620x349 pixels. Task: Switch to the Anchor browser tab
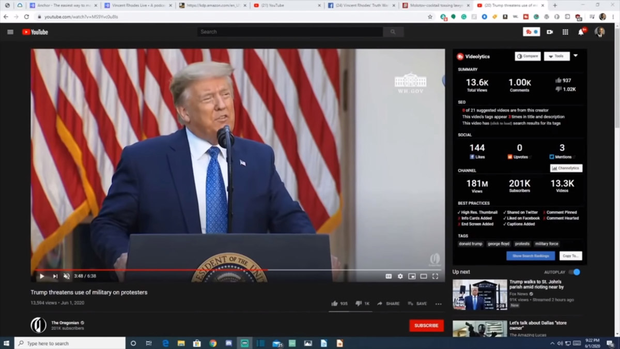pos(62,5)
